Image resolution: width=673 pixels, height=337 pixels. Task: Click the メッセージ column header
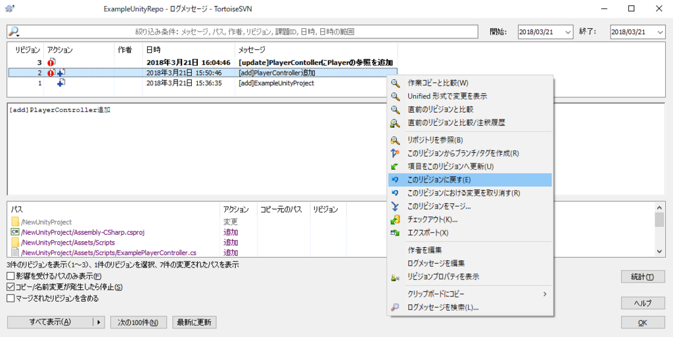coord(316,50)
